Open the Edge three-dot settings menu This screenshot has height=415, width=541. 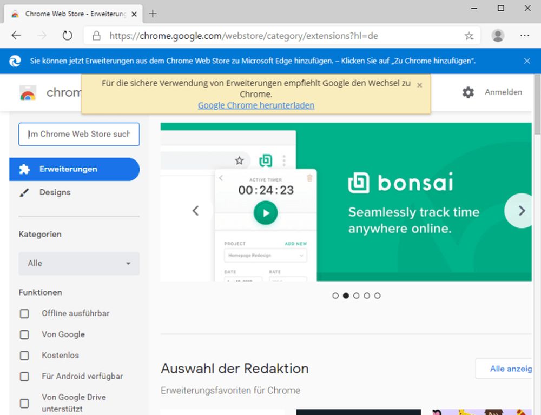tap(524, 36)
